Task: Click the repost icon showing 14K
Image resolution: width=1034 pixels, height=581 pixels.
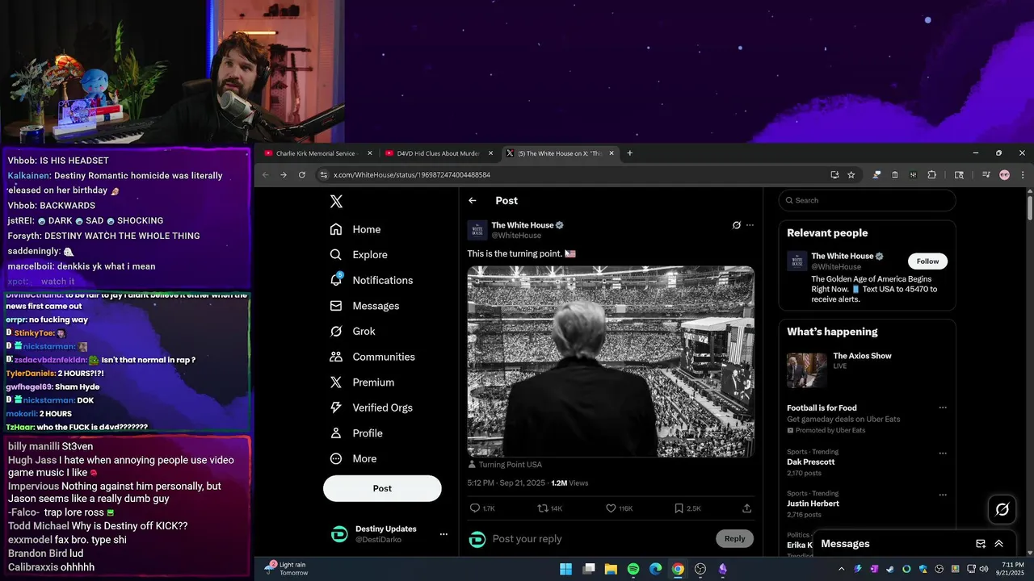Action: click(550, 508)
